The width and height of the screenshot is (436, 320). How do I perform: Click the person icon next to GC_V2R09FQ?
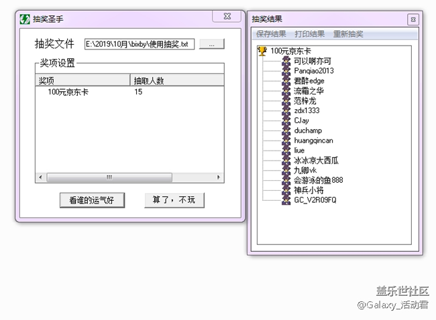[286, 199]
